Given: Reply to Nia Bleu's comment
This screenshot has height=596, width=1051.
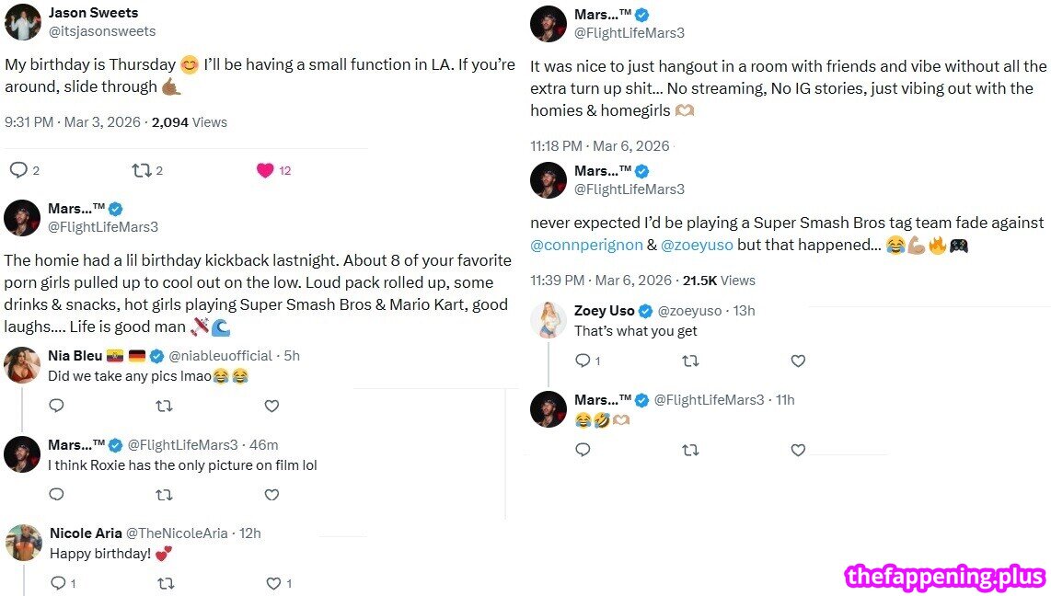Looking at the screenshot, I should pos(56,406).
